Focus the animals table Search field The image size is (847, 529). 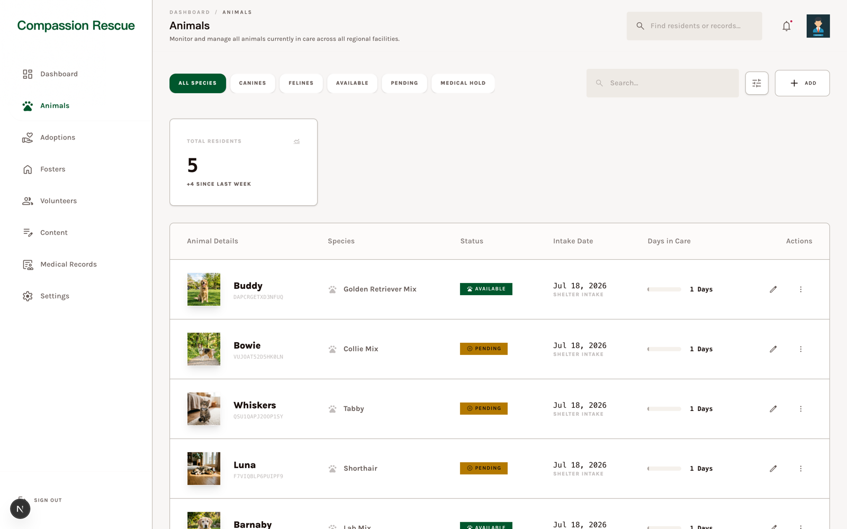[662, 83]
